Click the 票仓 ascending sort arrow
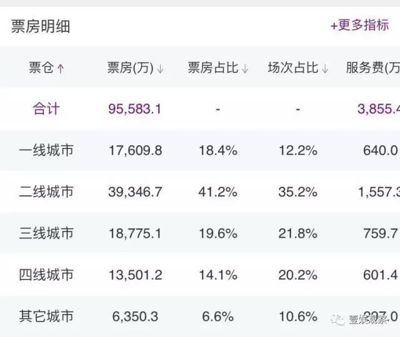Viewport: 400px width, 337px height. 61,69
